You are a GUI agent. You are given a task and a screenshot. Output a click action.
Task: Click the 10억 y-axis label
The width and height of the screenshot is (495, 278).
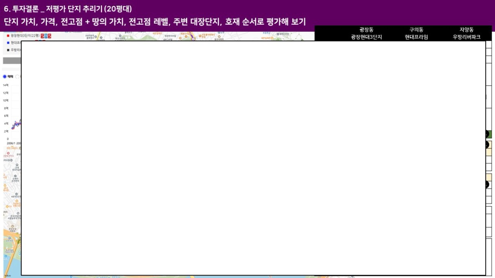(x=6, y=100)
